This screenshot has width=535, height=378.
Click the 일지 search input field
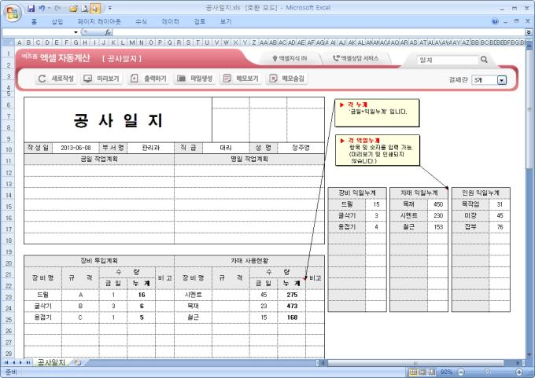pos(445,59)
